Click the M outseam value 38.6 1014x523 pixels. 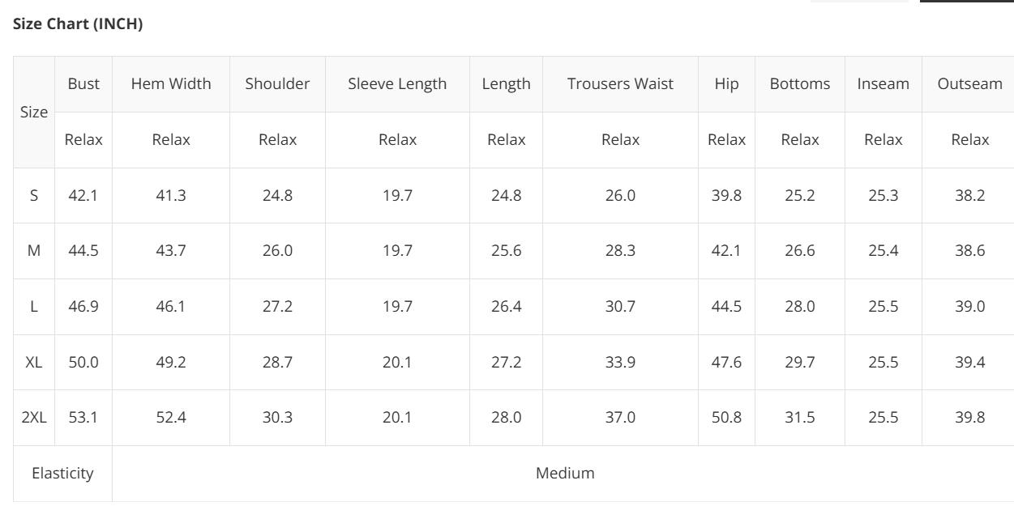click(x=969, y=251)
